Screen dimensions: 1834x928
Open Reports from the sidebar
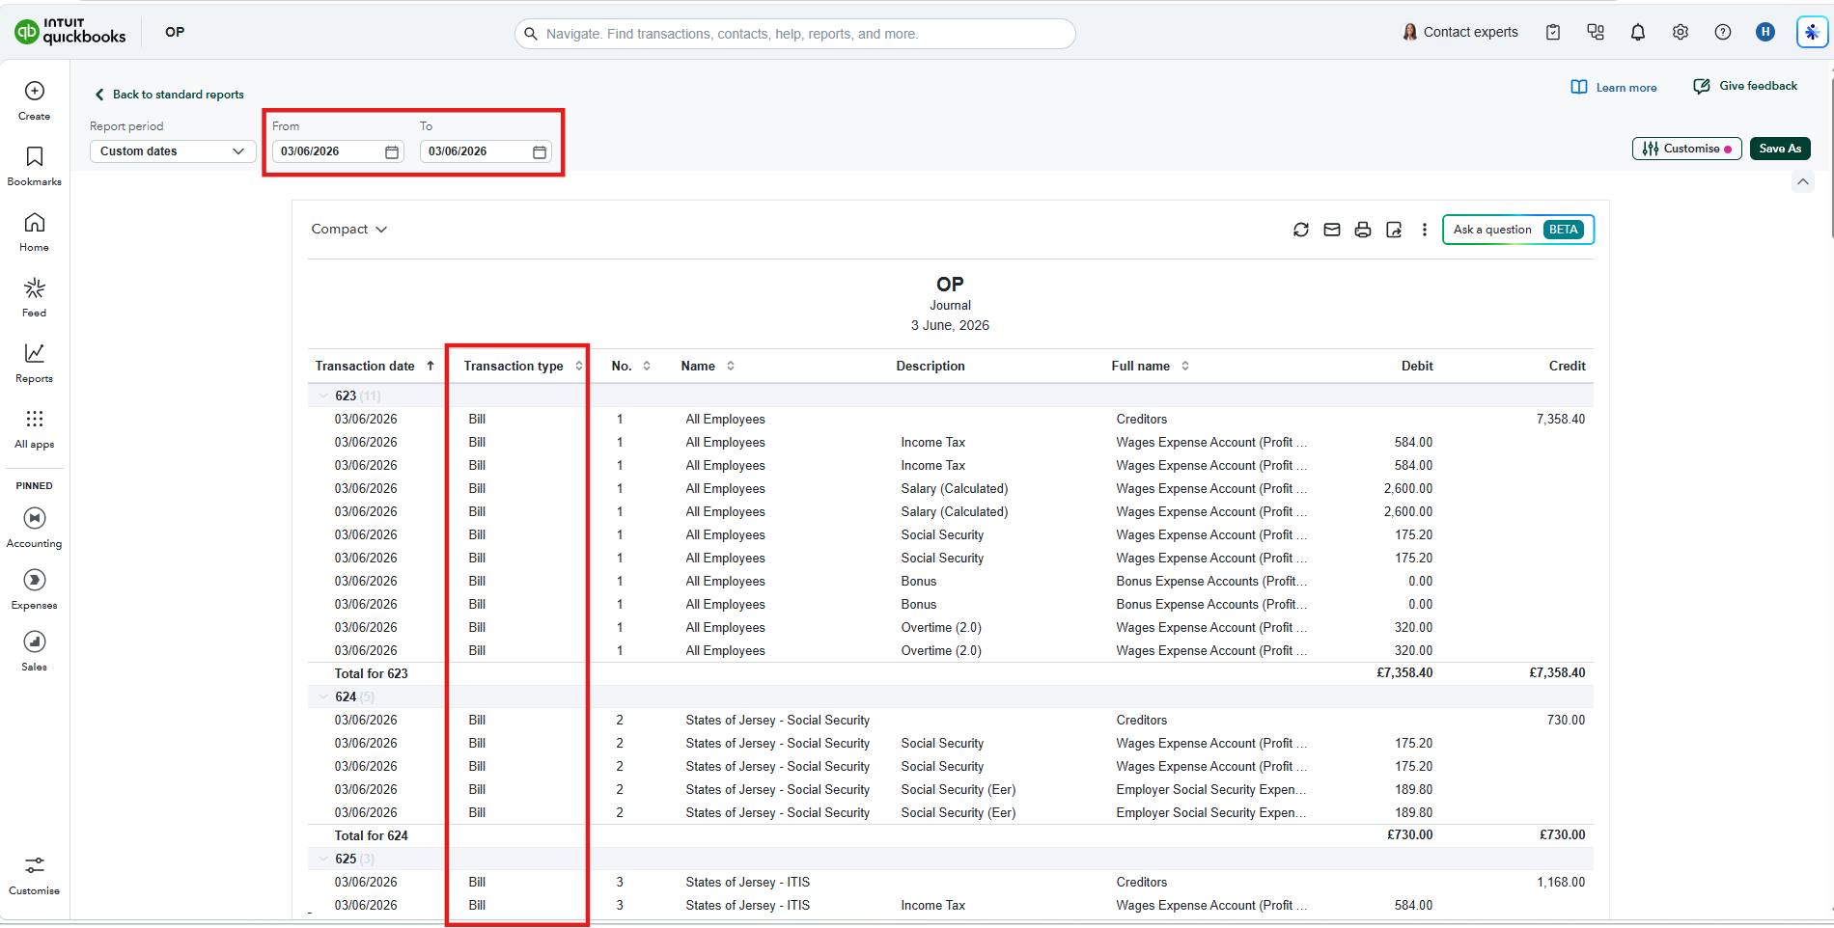(x=35, y=363)
